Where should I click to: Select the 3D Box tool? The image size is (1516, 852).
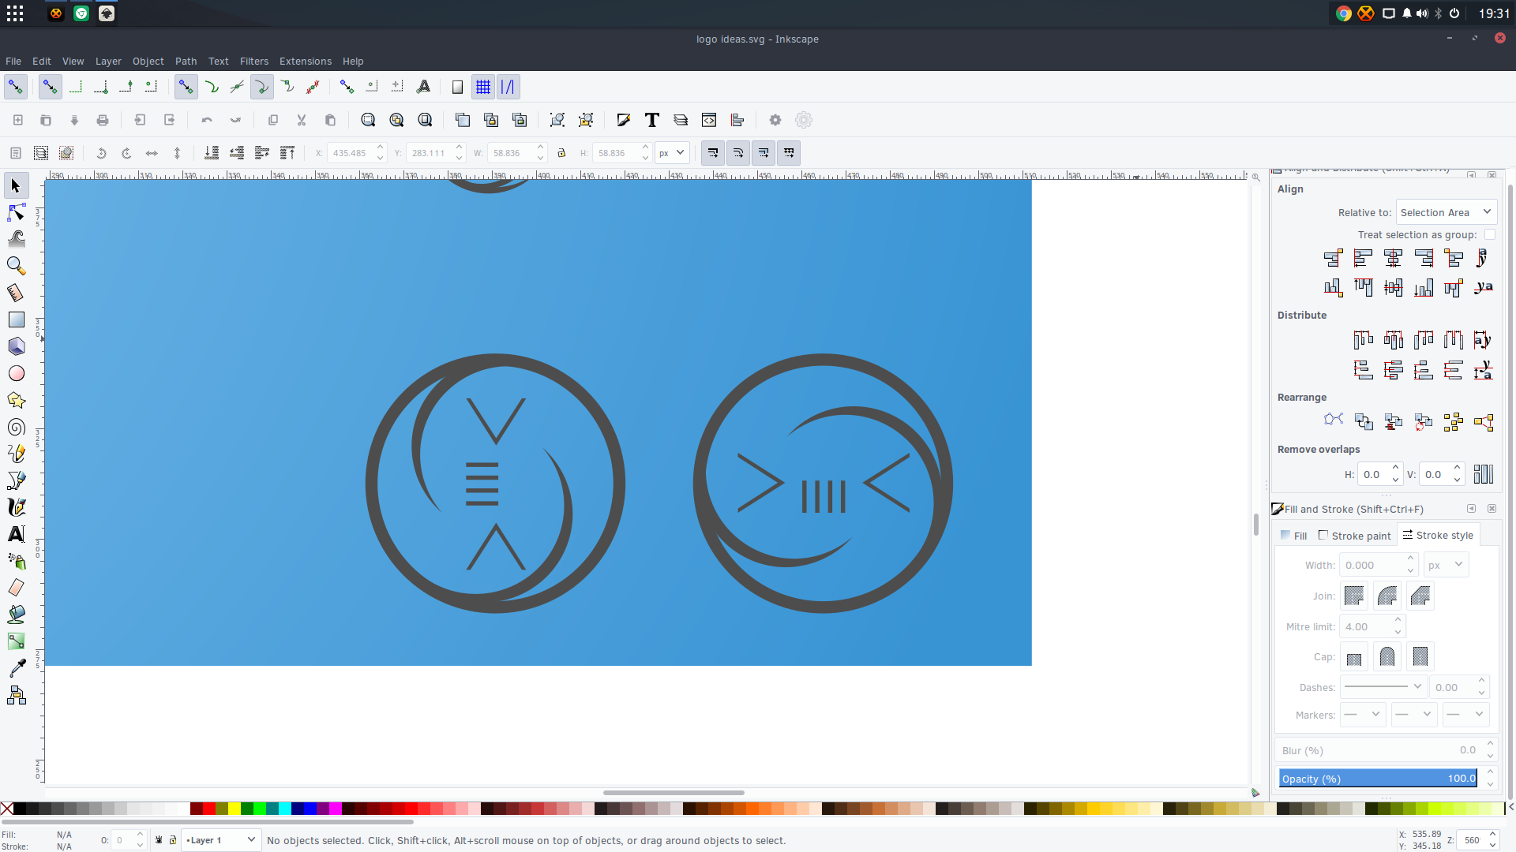16,346
